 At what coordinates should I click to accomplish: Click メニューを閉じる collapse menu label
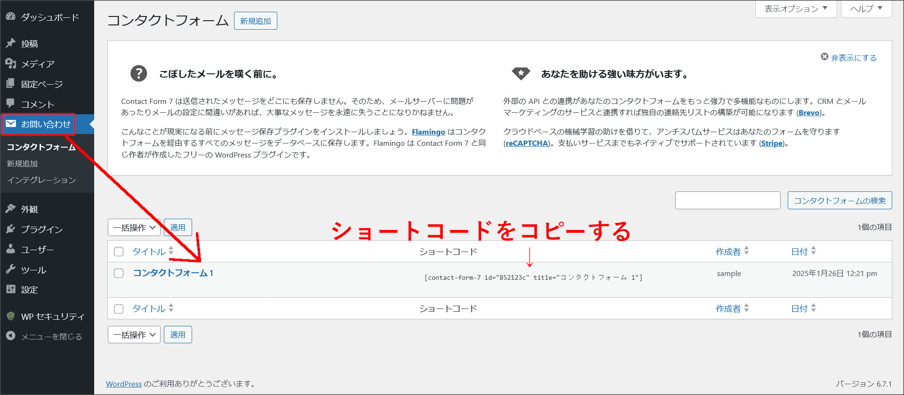tap(52, 337)
